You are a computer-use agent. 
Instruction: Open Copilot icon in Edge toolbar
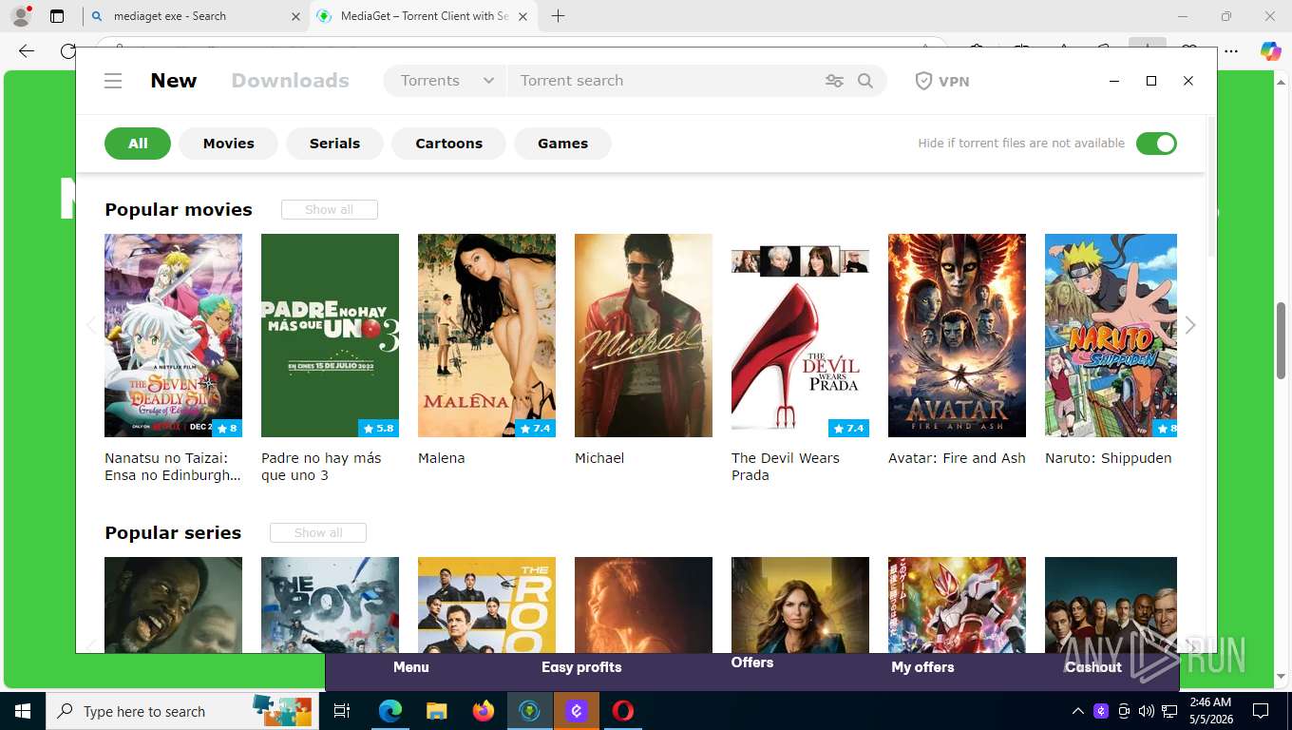tap(1270, 51)
